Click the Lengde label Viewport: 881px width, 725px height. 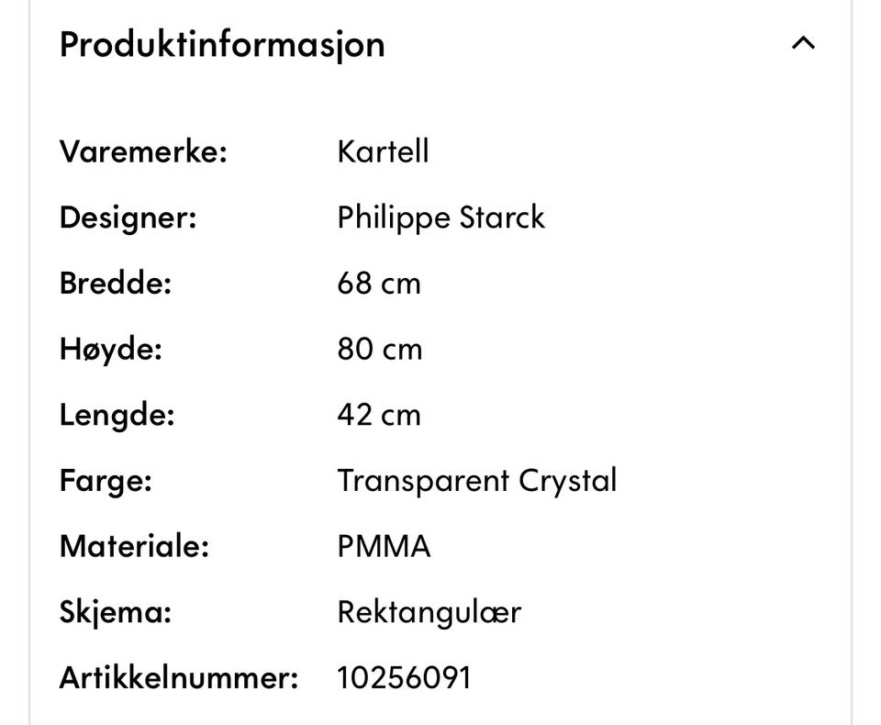pyautogui.click(x=117, y=416)
